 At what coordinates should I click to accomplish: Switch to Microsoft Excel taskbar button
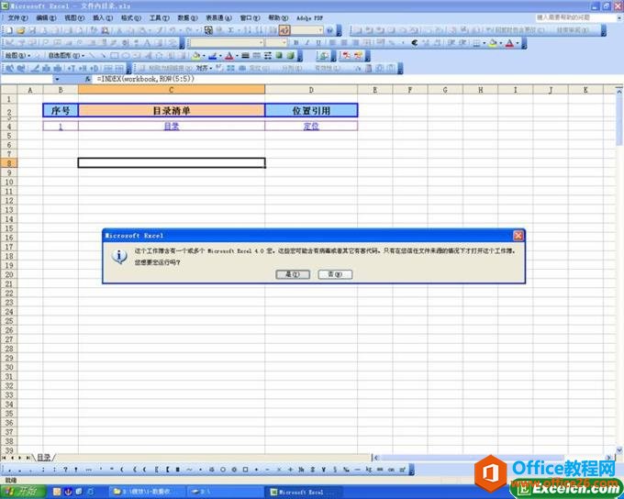pos(305,493)
